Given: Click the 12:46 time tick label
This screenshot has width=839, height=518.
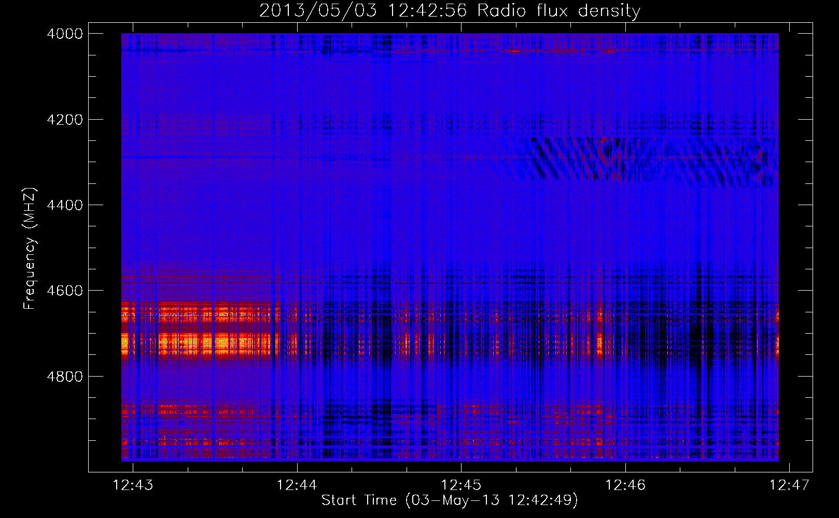Looking at the screenshot, I should click(x=625, y=485).
